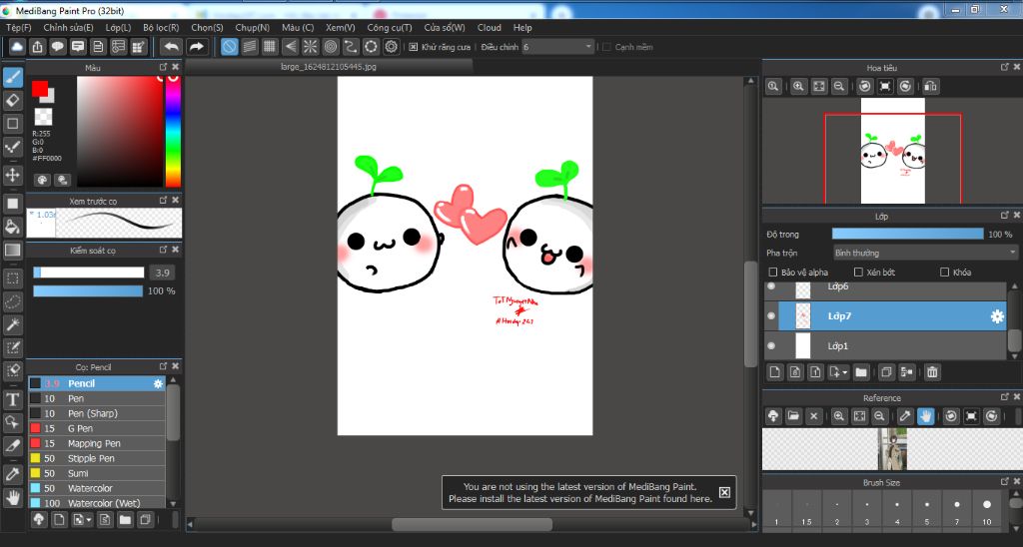
Task: Enable the Bảo vệ alpha checkbox
Action: pyautogui.click(x=773, y=272)
